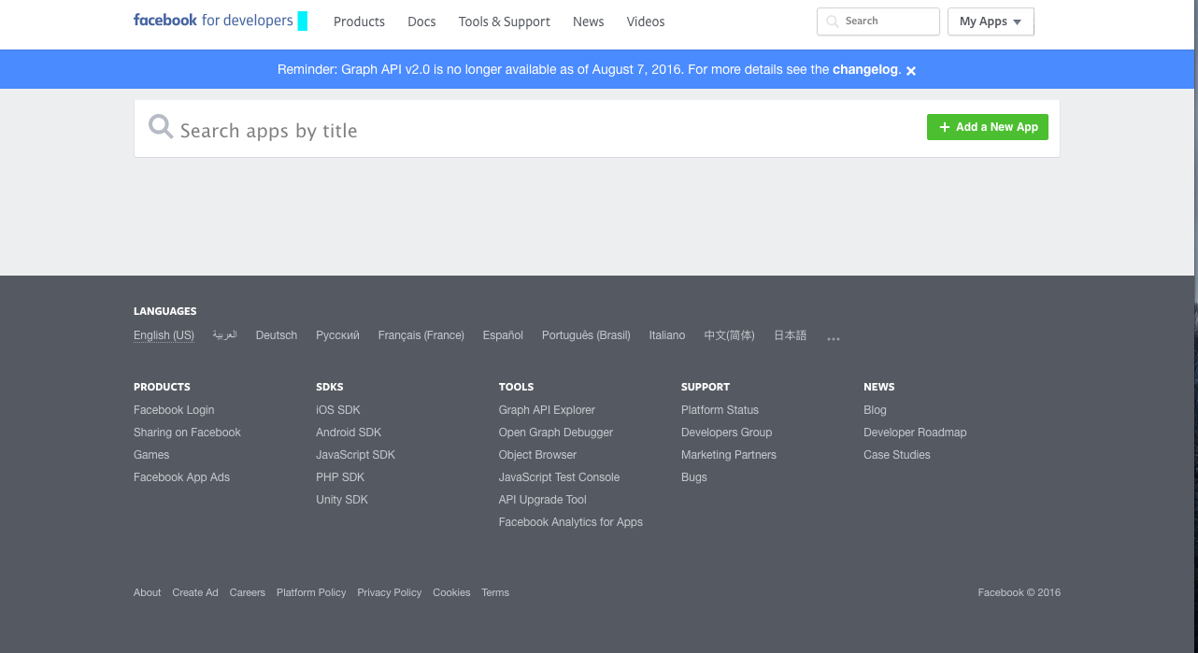Open the JavaScript SDK page
Screen dimensions: 1198x653
355,454
